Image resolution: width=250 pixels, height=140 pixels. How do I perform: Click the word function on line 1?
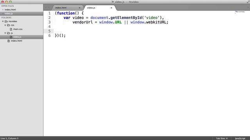[x=66, y=13]
